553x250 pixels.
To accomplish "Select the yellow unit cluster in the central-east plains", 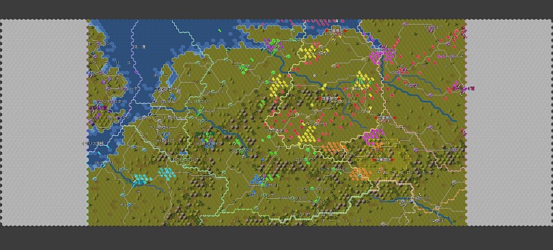I will (362, 79).
